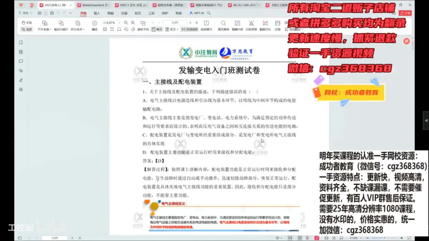
Task: Go to next page arrow in toolbar
Action: pyautogui.click(x=190, y=23)
